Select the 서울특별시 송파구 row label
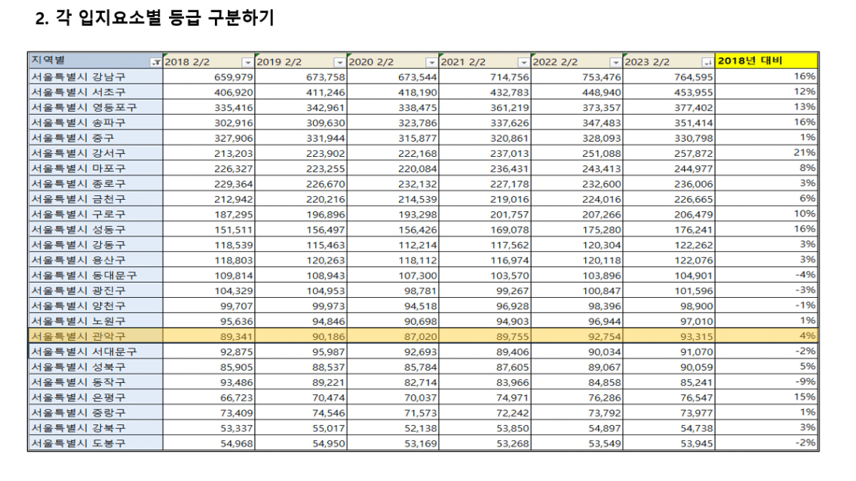The image size is (856, 481). [x=95, y=122]
